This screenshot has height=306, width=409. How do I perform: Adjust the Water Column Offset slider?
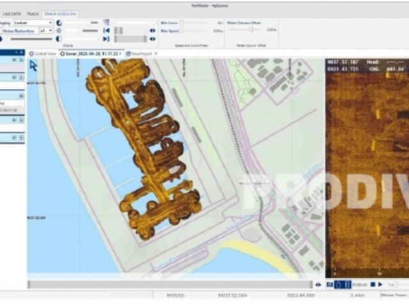pyautogui.click(x=251, y=29)
